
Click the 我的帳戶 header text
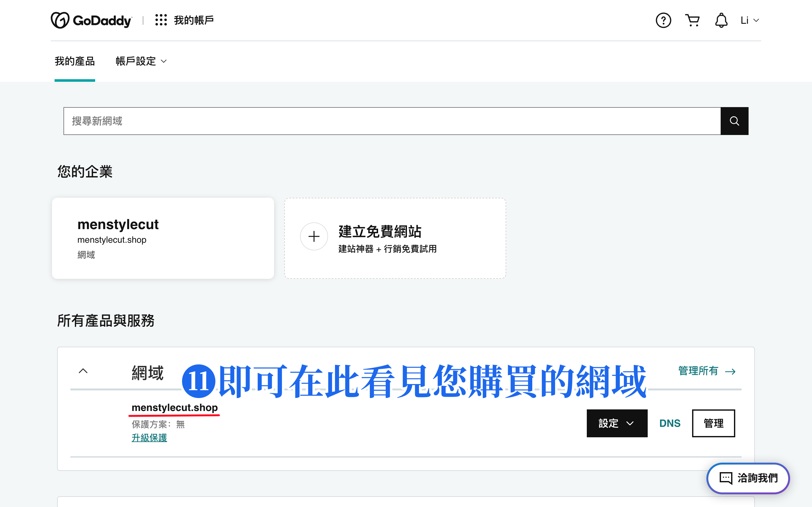point(194,20)
